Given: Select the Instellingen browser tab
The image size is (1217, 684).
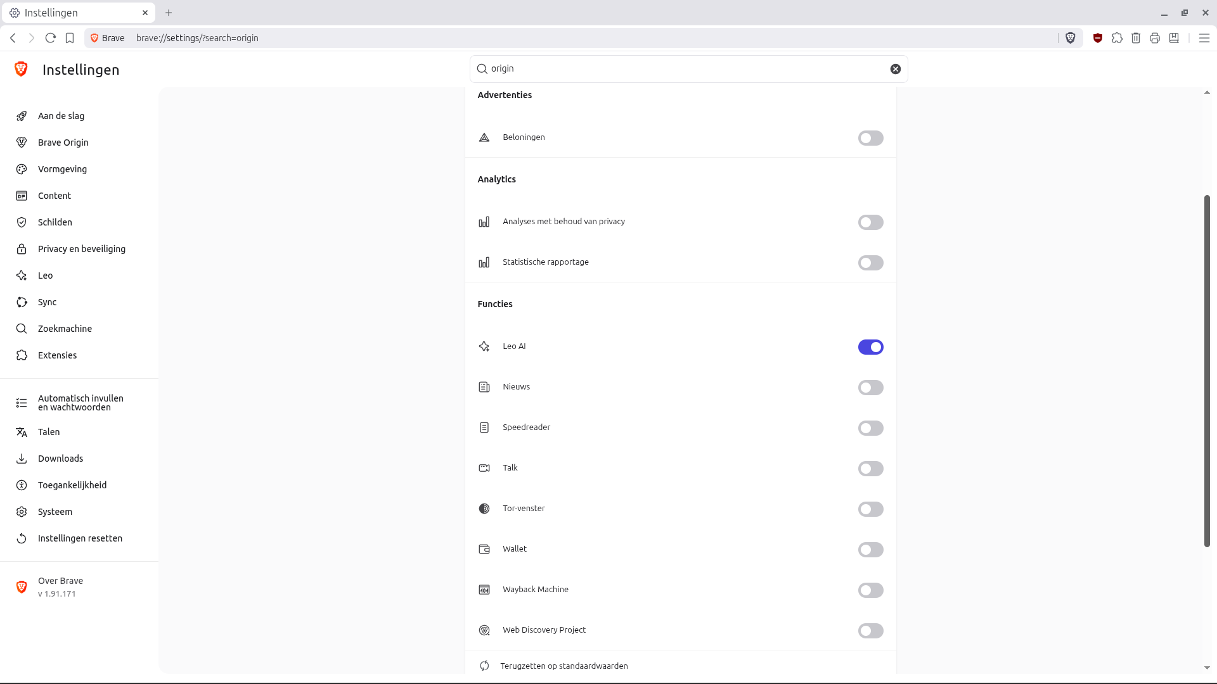Looking at the screenshot, I should (x=79, y=13).
